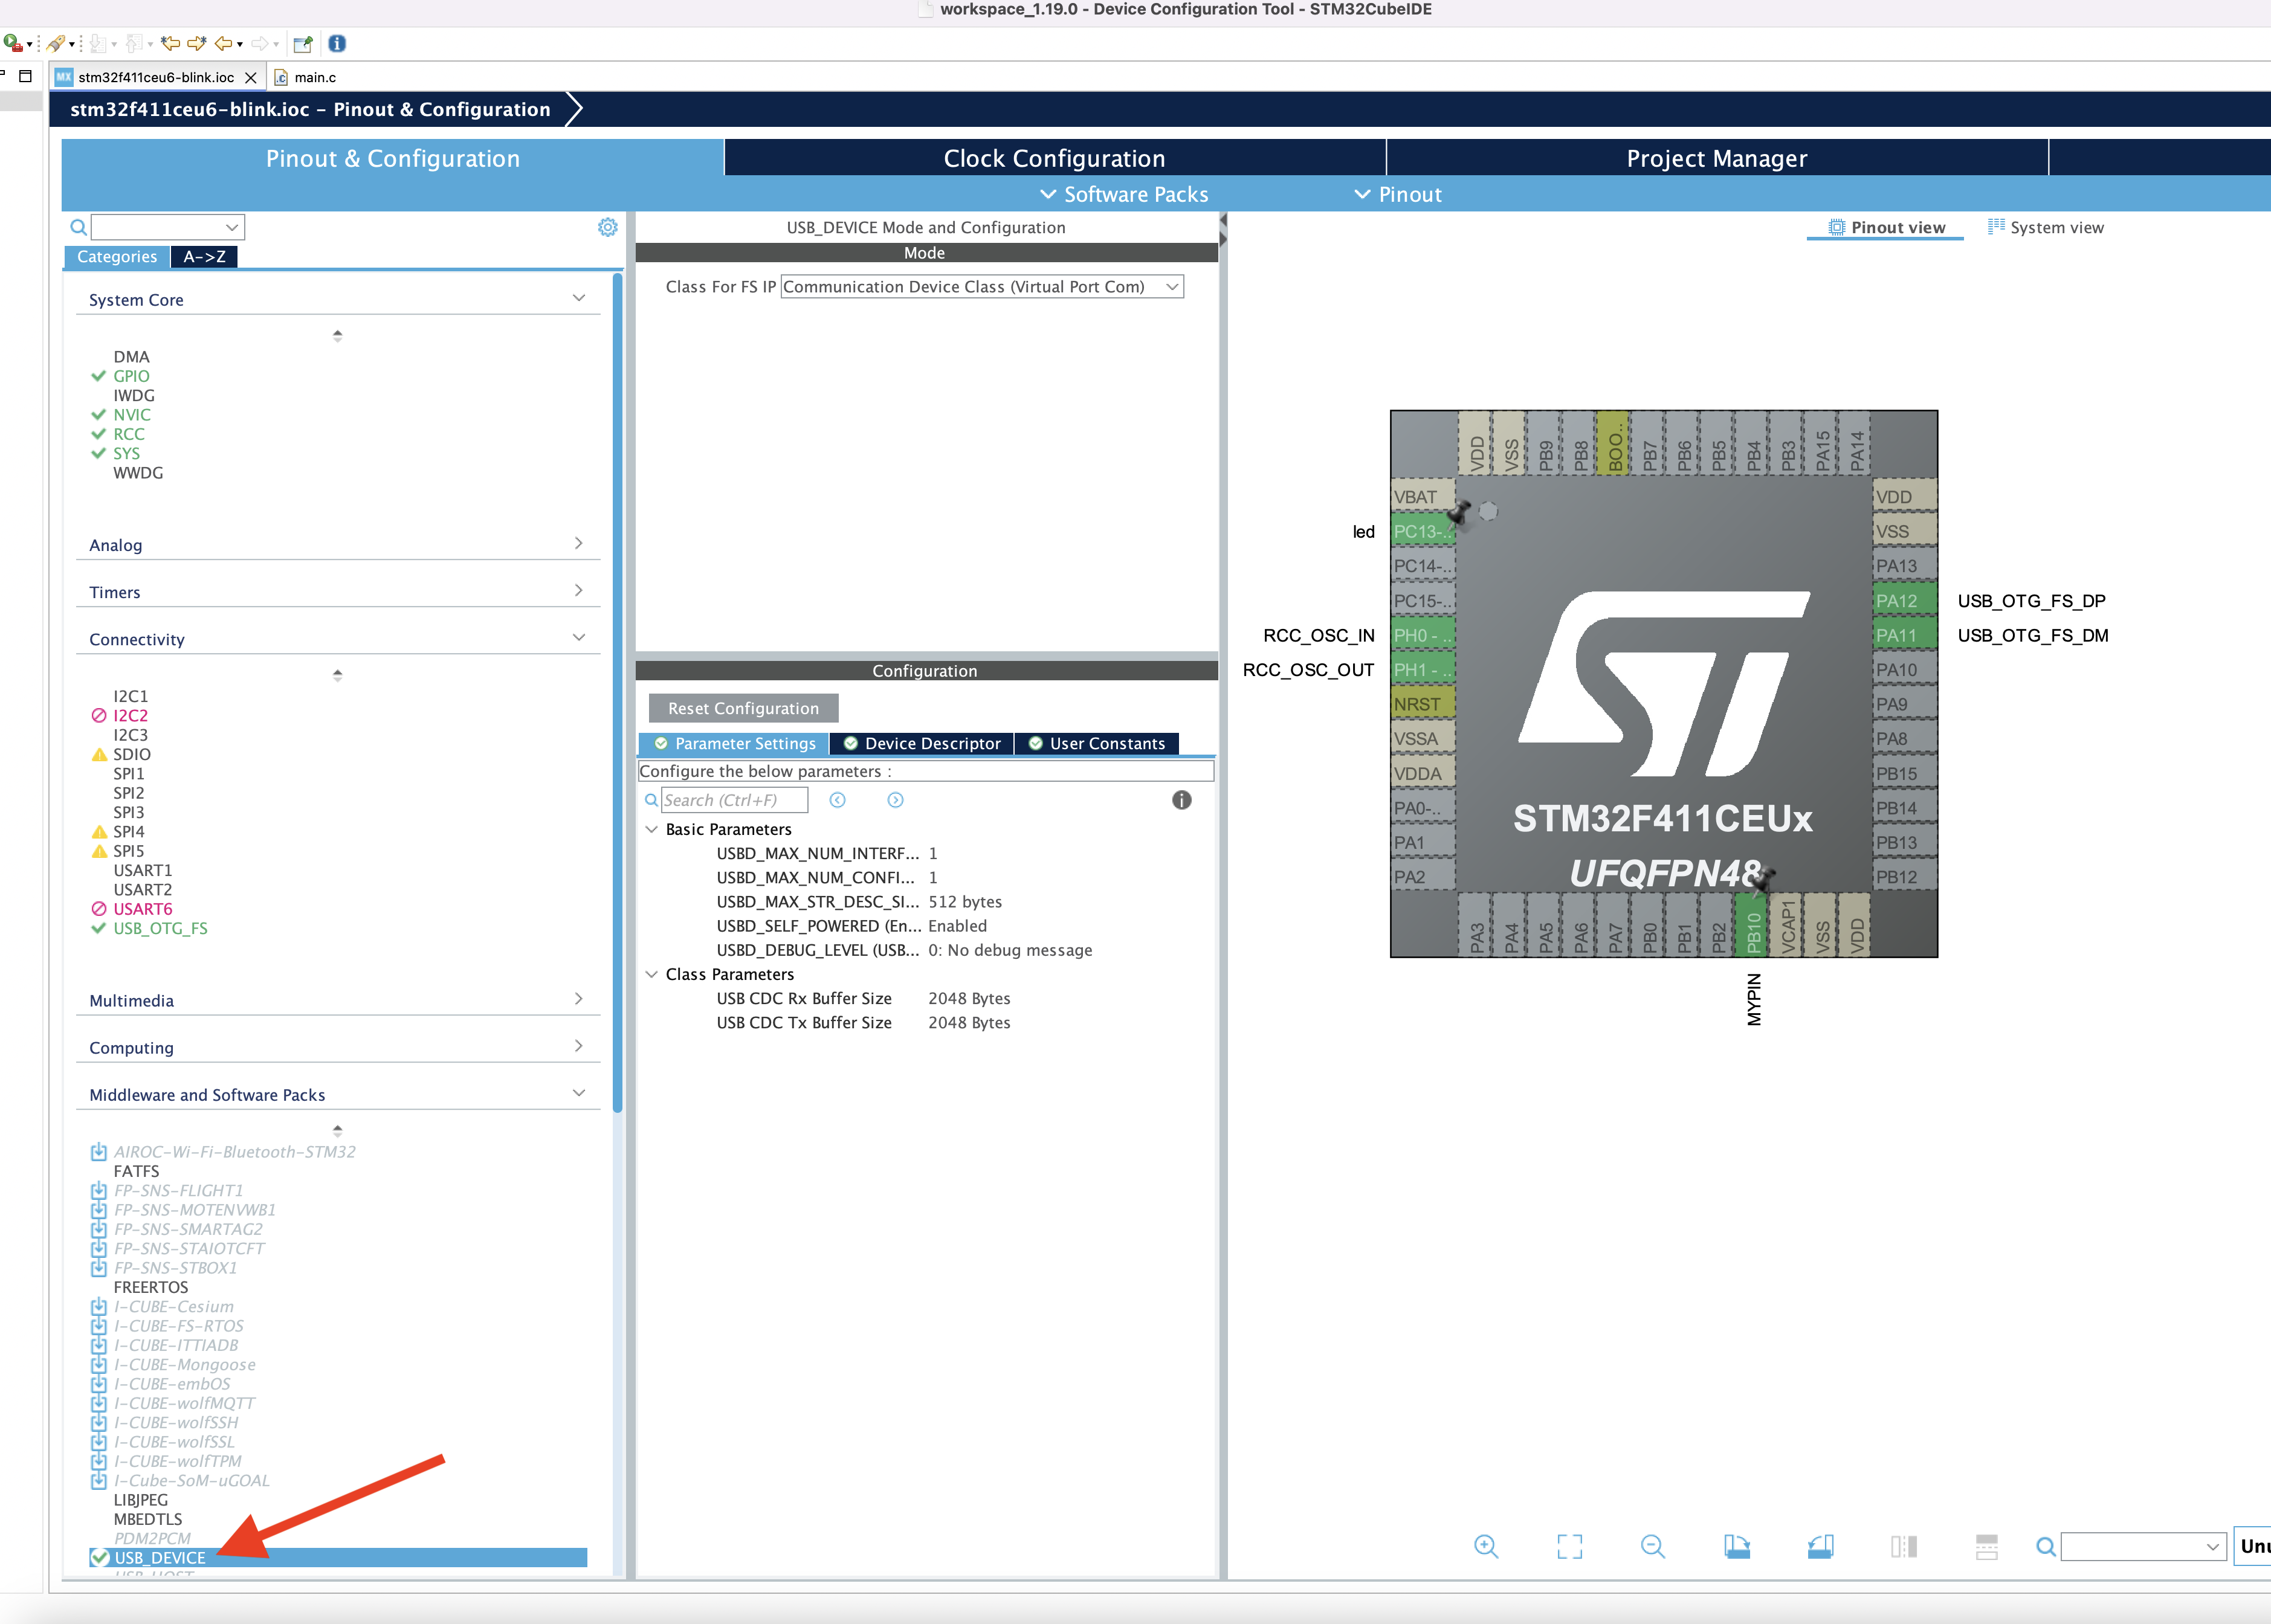Image resolution: width=2271 pixels, height=1624 pixels.
Task: Expand the Computing category
Action: pos(579,1046)
